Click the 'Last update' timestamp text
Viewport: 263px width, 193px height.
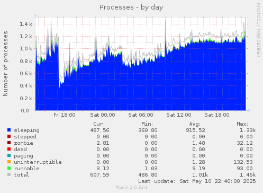197,181
